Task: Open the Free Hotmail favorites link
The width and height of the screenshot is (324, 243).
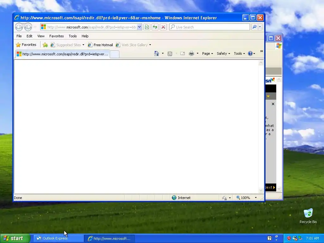Action: [100, 45]
